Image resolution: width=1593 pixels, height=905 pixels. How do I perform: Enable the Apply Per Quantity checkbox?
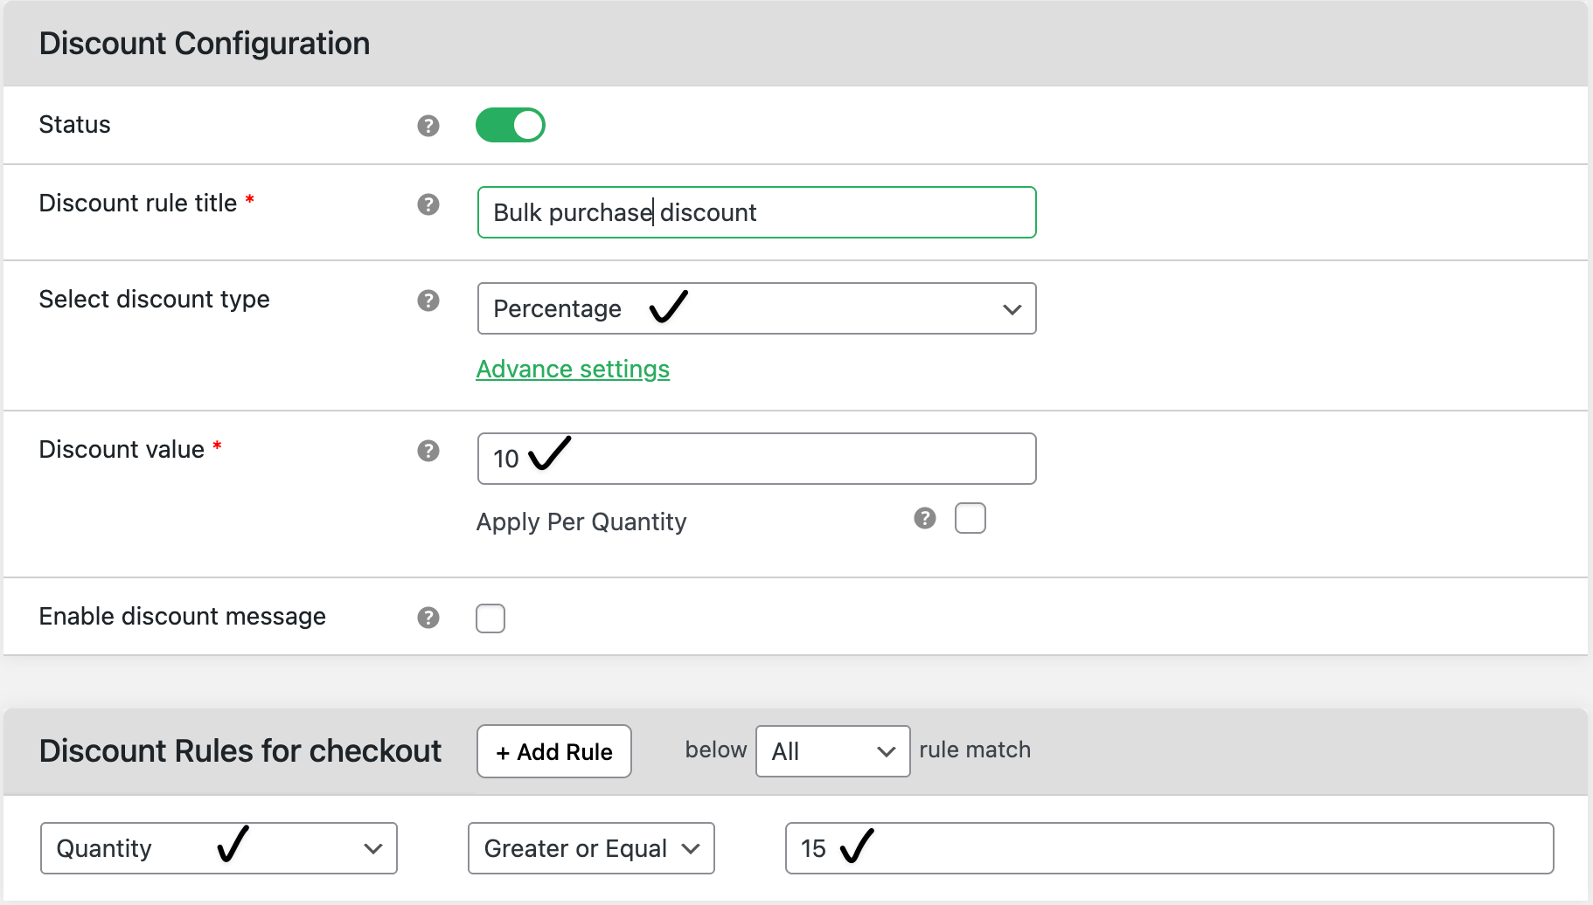click(x=970, y=518)
